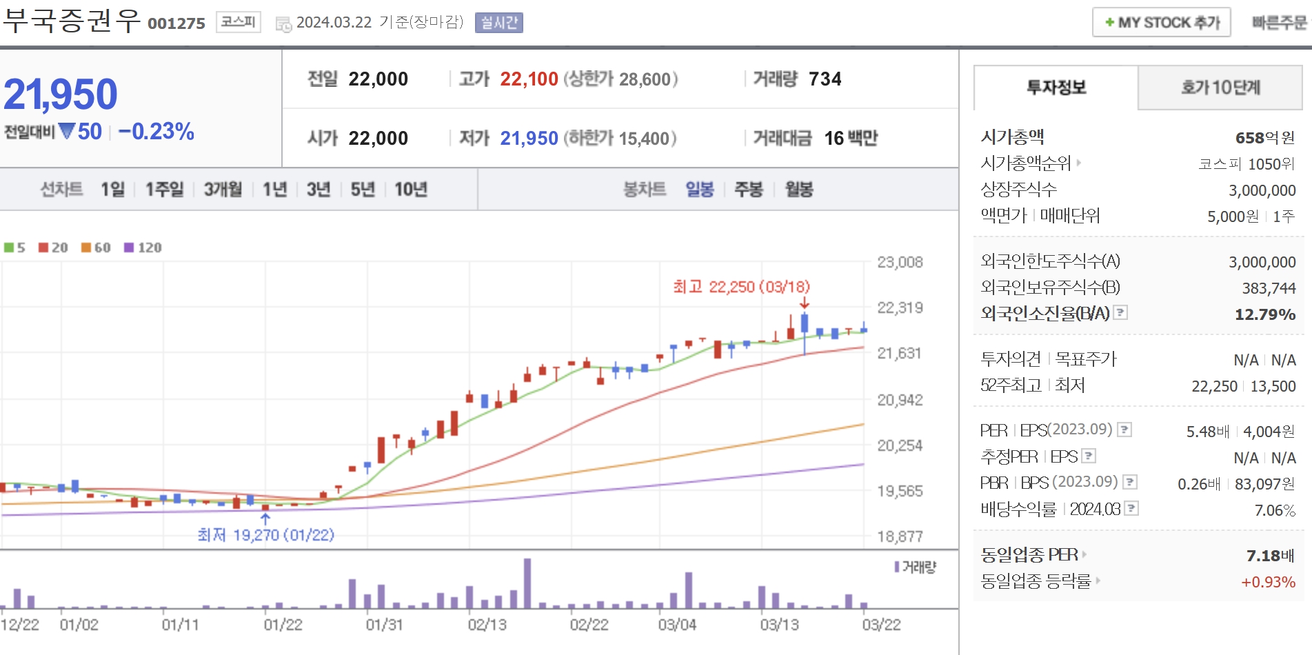Click the 시가총액 value 658억원
The image size is (1312, 655).
(1265, 138)
